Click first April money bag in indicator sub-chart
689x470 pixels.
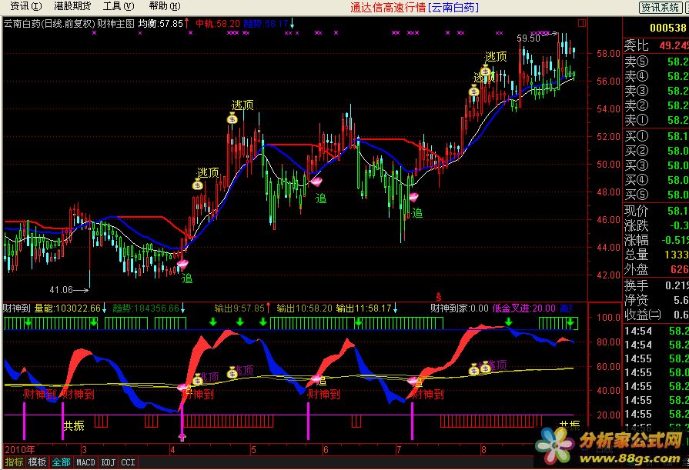(198, 379)
